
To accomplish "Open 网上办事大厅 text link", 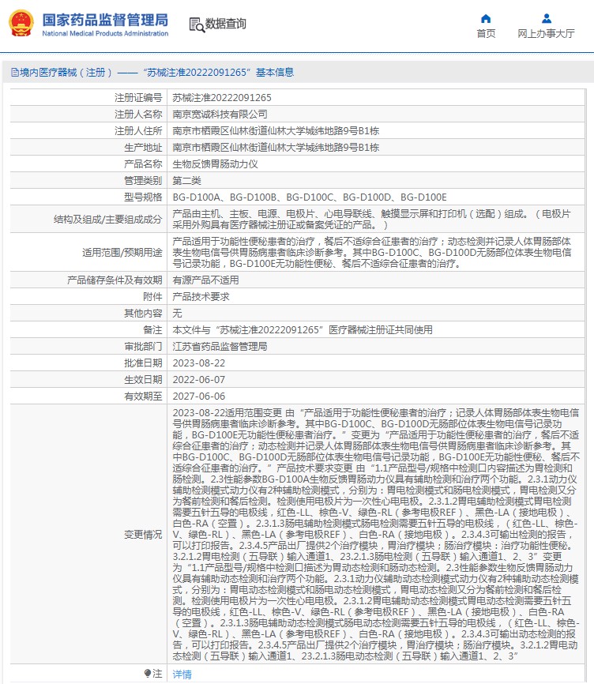I will tap(546, 34).
